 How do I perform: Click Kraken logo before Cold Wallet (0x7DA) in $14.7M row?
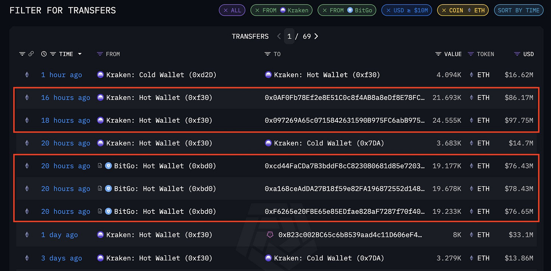[268, 143]
